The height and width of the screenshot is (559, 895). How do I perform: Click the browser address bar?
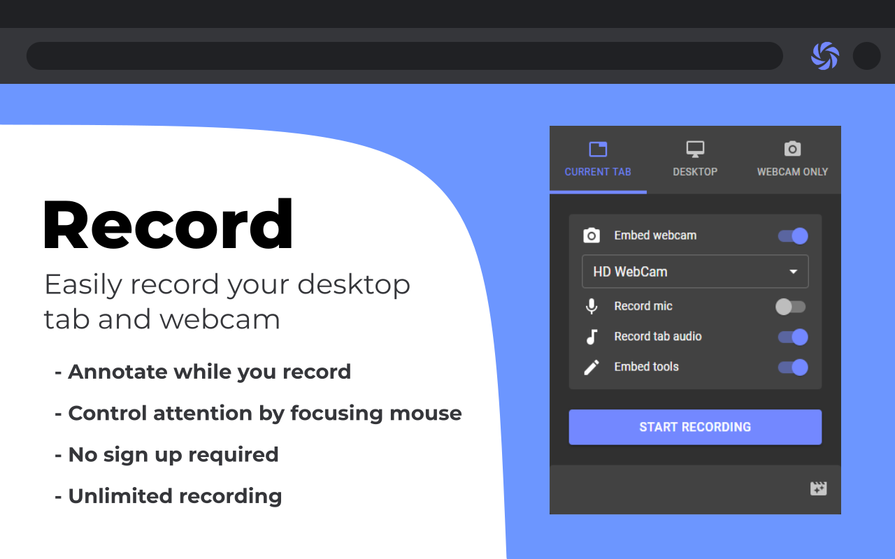[x=404, y=56]
